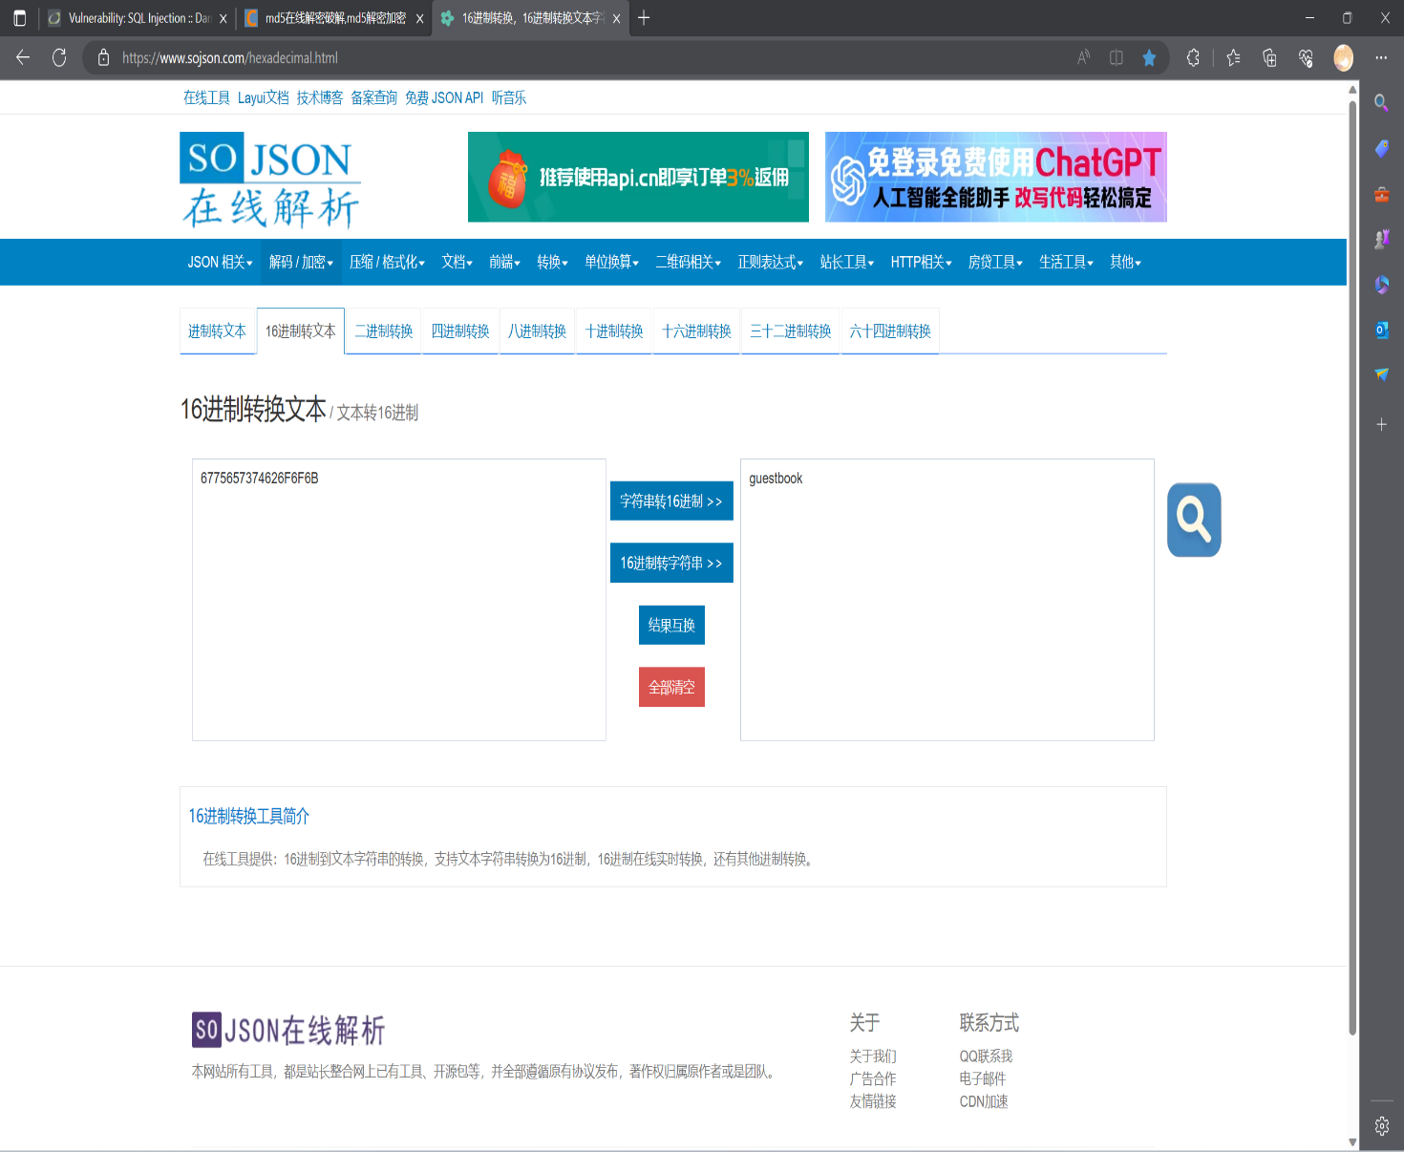Open a new browser tab

[644, 18]
